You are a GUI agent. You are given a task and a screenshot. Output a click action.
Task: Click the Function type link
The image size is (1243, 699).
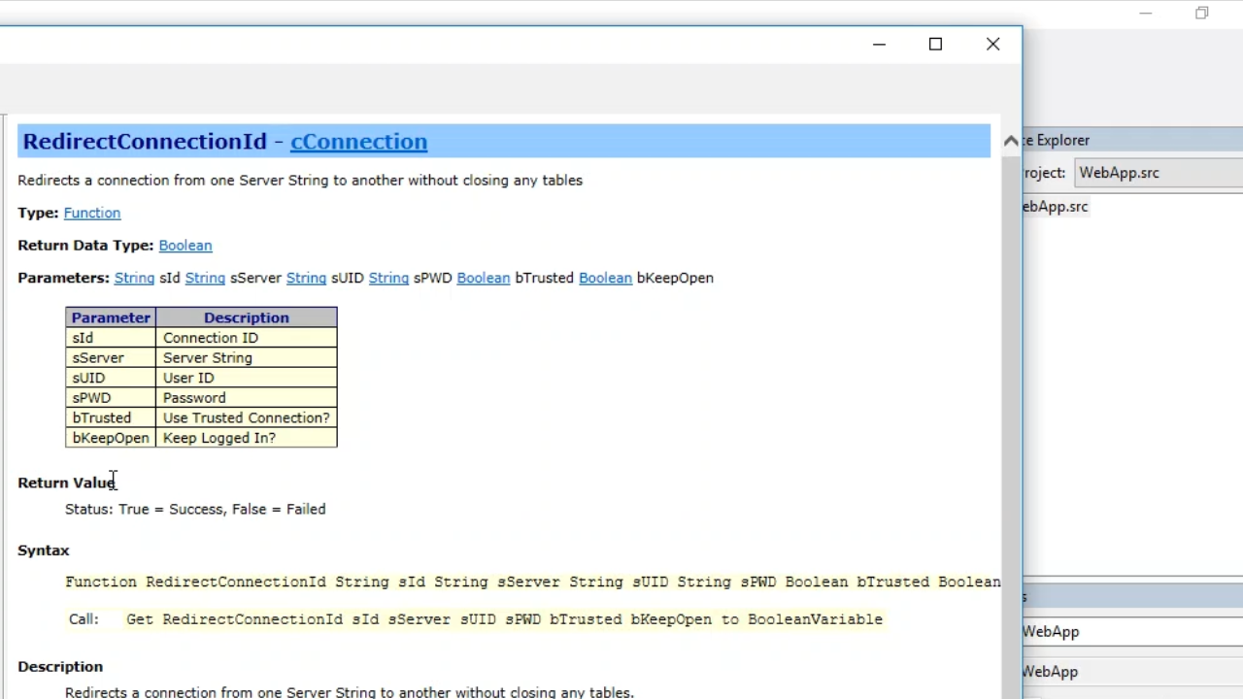[x=92, y=213]
